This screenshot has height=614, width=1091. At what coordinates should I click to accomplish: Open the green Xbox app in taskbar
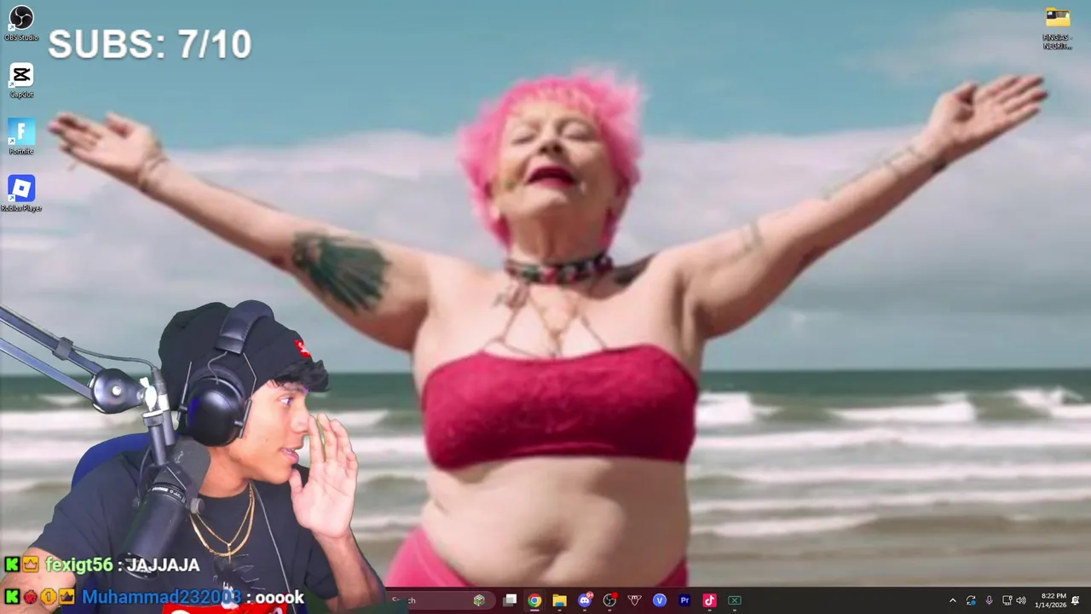(x=734, y=600)
